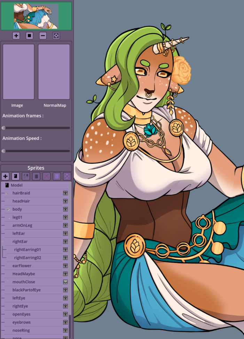Toggle visibility of the eyebrows sprite
The height and width of the screenshot is (339, 244).
tap(65, 322)
